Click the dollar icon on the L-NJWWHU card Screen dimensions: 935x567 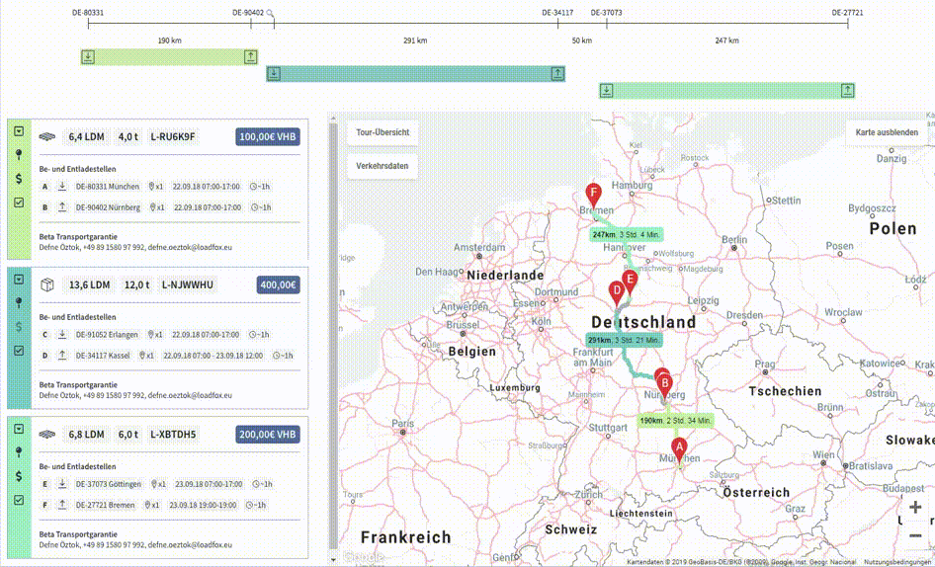point(19,326)
